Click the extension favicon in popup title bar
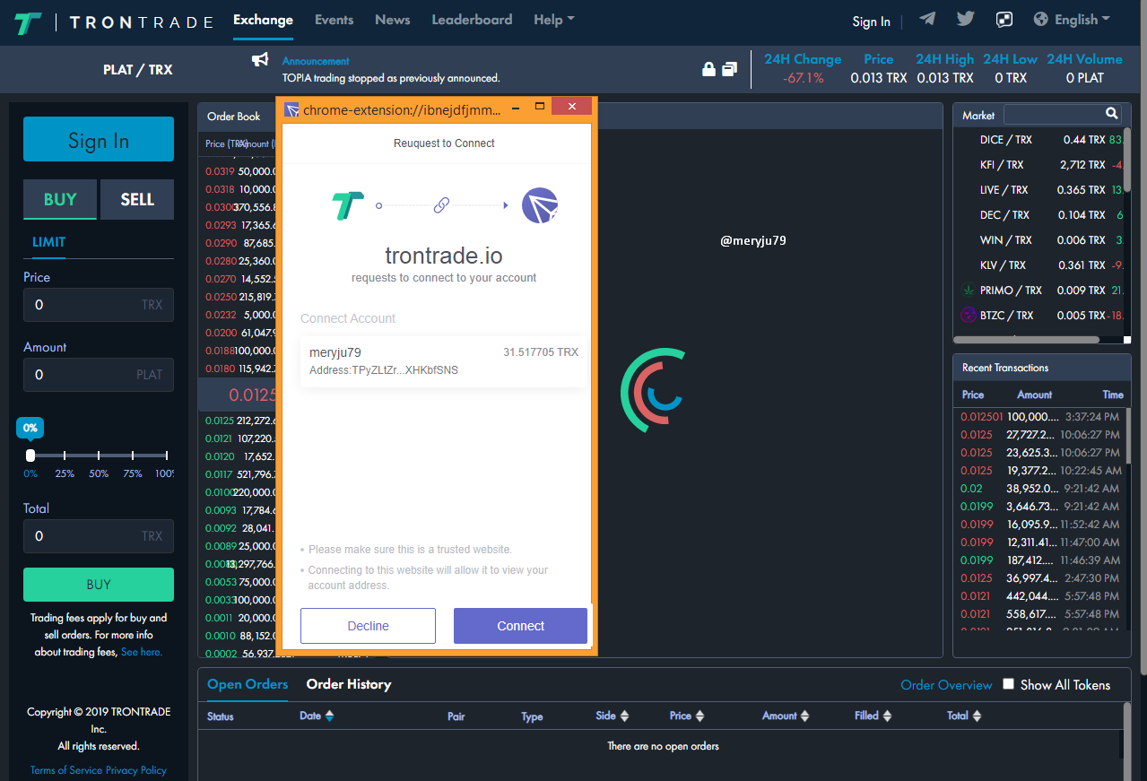This screenshot has width=1147, height=781. click(292, 109)
